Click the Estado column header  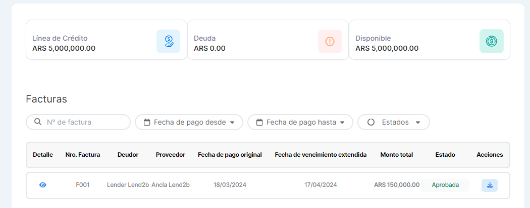click(x=445, y=155)
